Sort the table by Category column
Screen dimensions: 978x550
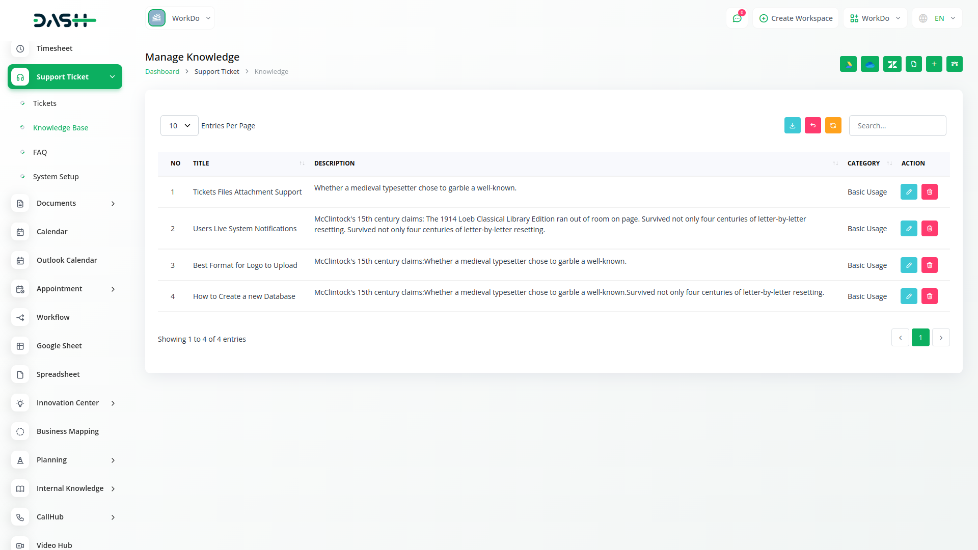click(870, 163)
